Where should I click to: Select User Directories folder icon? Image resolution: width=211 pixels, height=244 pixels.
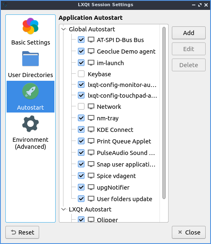pyautogui.click(x=30, y=59)
